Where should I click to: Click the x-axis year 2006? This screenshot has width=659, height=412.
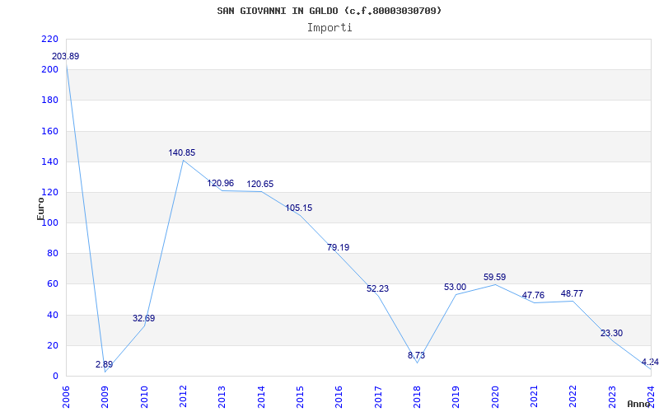coord(66,396)
